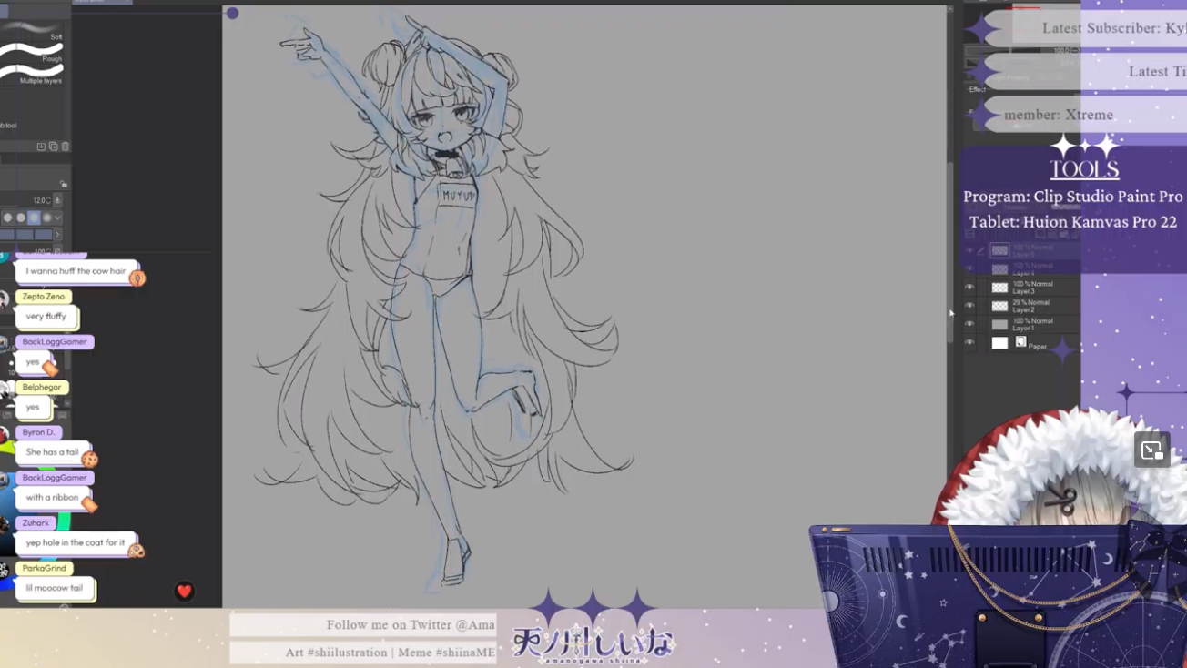Click the brush size stepper arrows
The height and width of the screenshot is (668, 1187).
pos(47,200)
